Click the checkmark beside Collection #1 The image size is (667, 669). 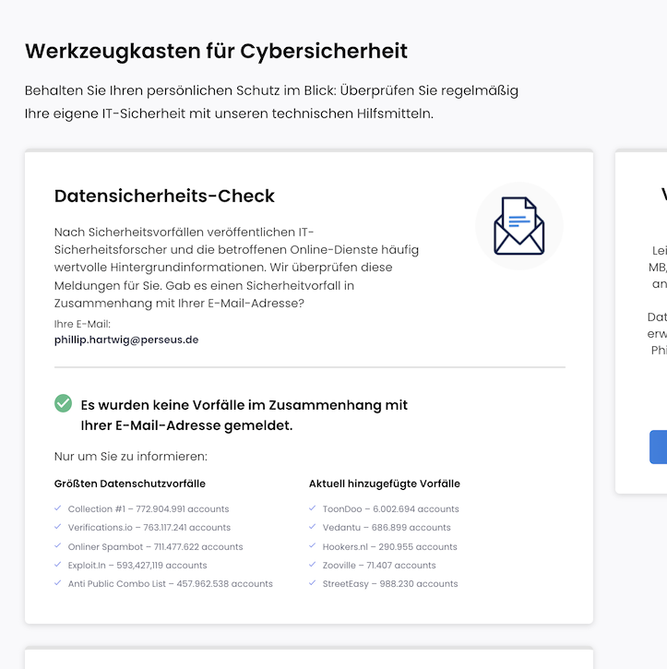[57, 508]
